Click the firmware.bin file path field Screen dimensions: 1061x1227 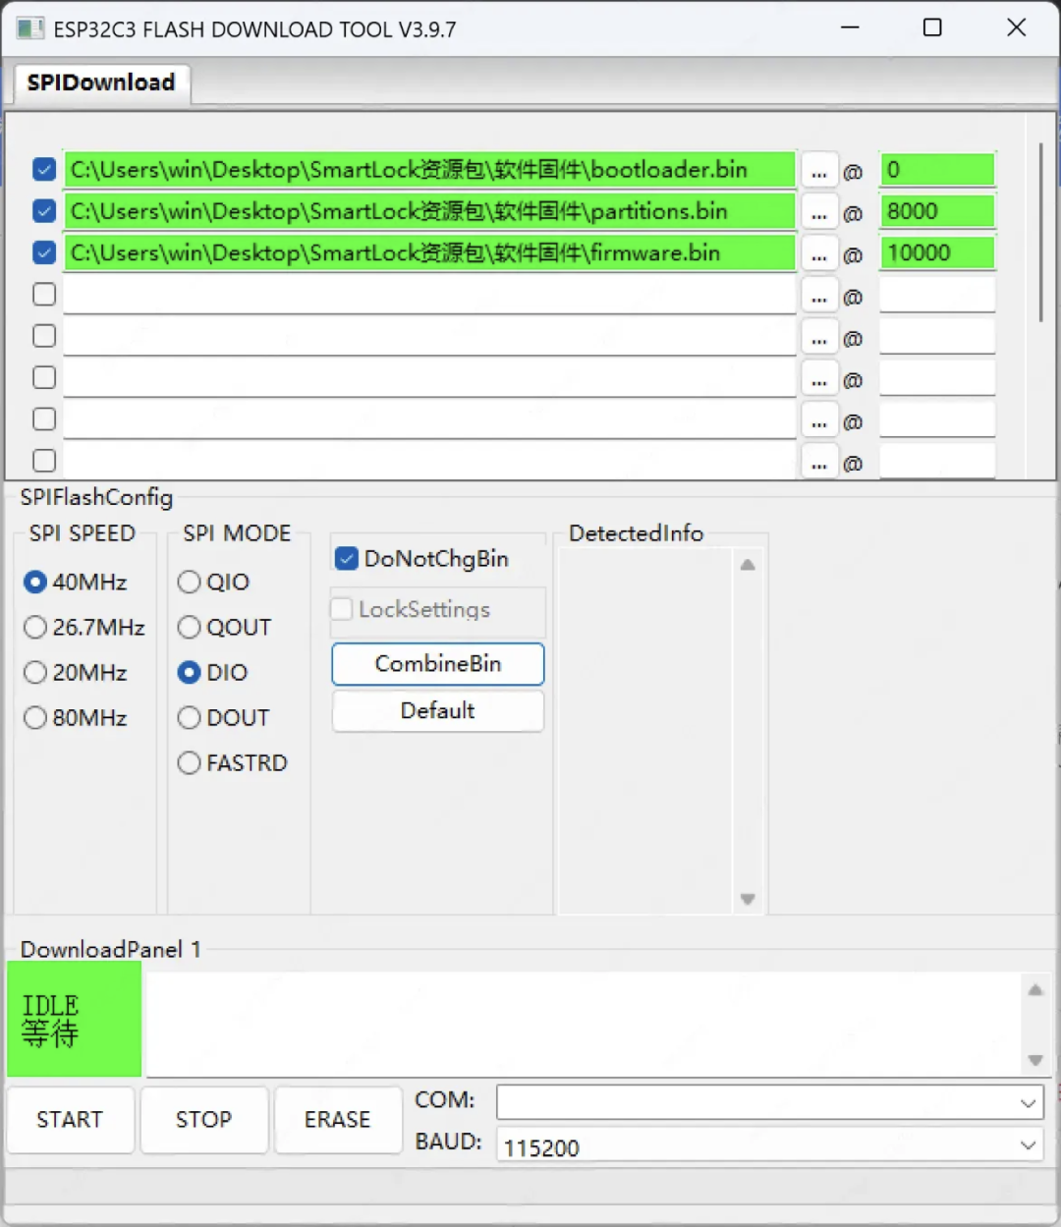(429, 252)
